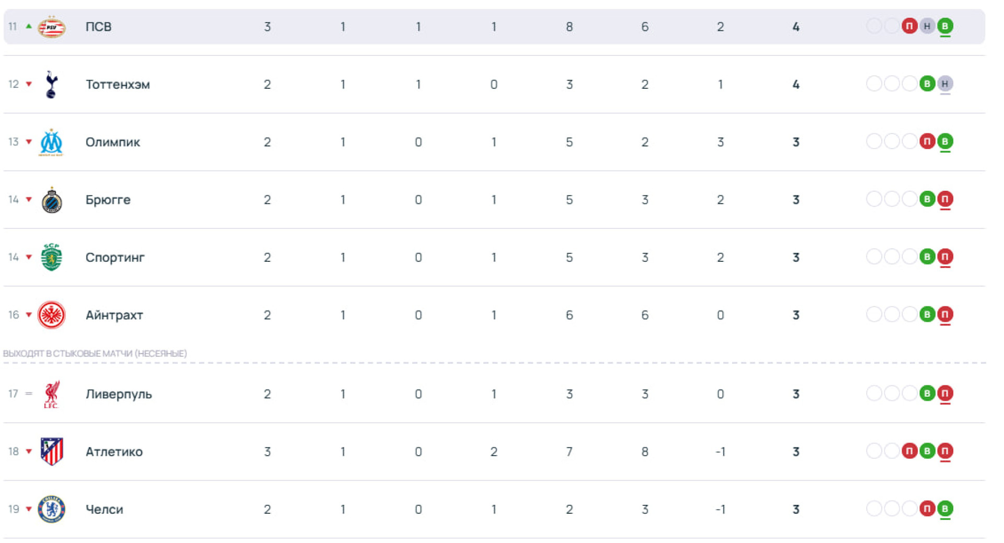
Task: Open the Olympique Marseille logo
Action: pos(51,142)
